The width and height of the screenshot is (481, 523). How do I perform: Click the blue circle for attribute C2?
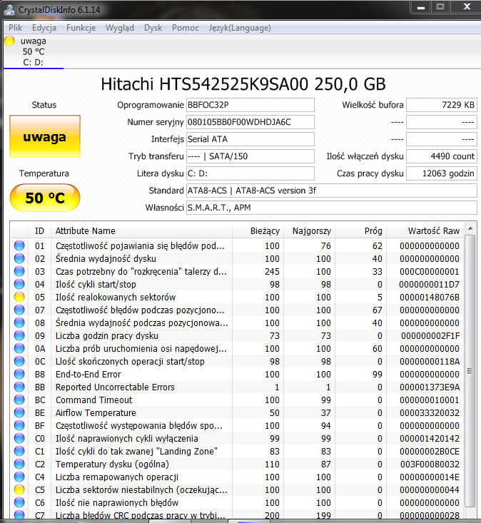click(x=19, y=464)
